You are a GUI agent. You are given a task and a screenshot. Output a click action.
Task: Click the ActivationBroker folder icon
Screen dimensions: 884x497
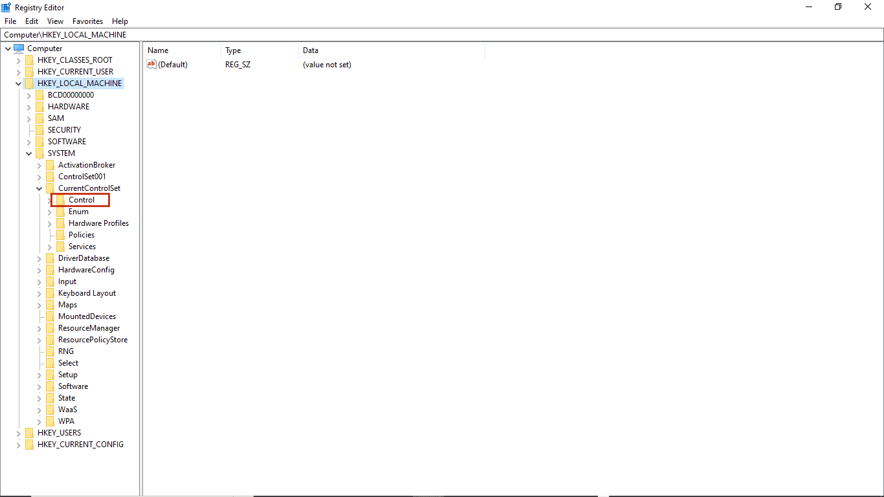pos(50,165)
